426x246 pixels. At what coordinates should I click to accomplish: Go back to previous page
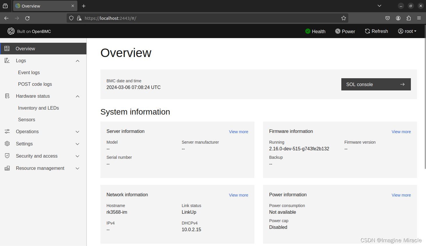point(6,18)
